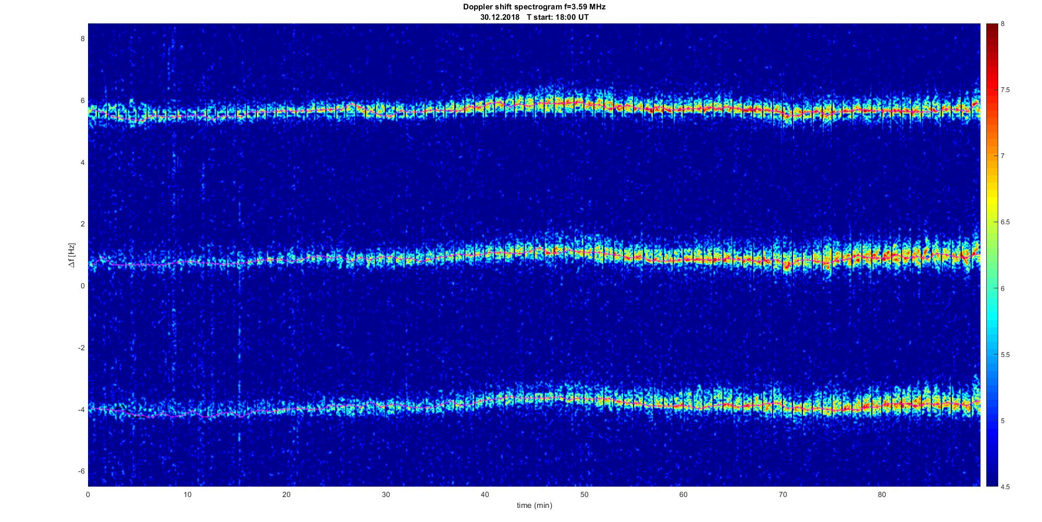Click the y-axis tick label '6'
The height and width of the screenshot is (522, 1042).
point(82,100)
